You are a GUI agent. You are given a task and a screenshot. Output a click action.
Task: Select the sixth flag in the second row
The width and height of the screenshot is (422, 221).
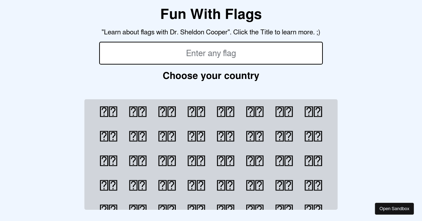(x=255, y=136)
